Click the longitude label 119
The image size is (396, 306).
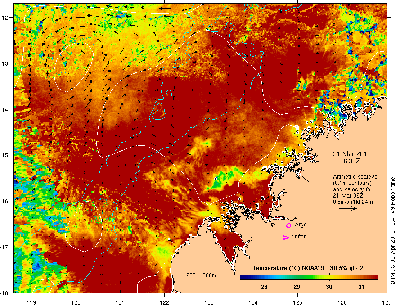31,302
